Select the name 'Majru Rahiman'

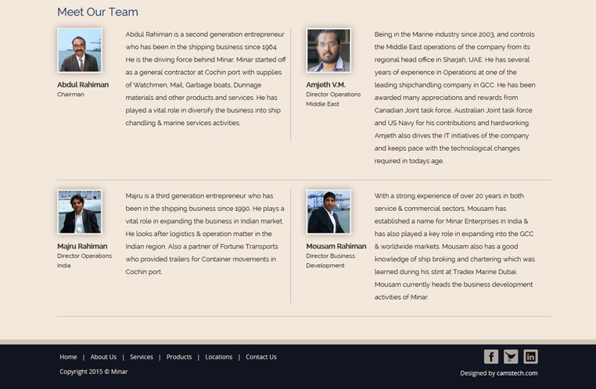(x=82, y=246)
